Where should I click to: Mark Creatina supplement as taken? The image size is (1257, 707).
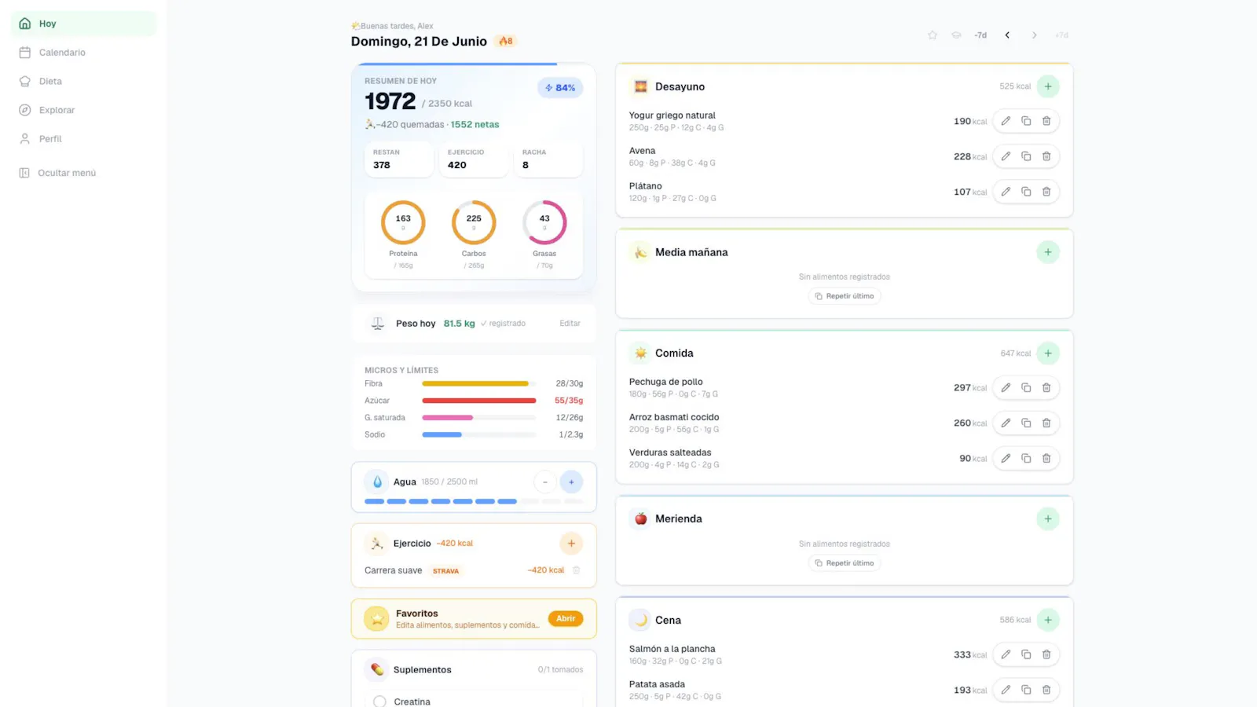click(379, 702)
